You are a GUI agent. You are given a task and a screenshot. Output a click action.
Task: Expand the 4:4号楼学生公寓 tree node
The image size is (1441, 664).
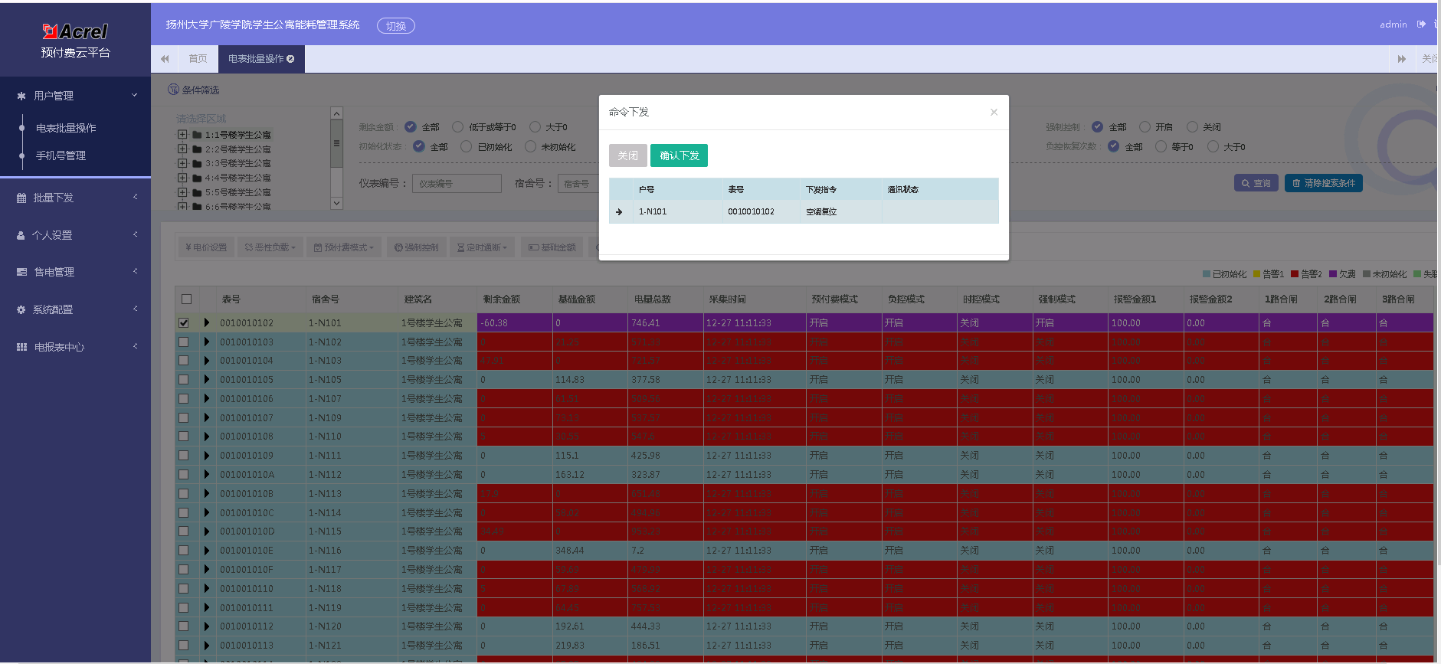(x=182, y=178)
